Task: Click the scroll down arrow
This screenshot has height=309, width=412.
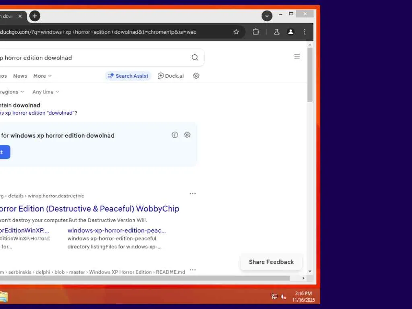Action: (310, 271)
